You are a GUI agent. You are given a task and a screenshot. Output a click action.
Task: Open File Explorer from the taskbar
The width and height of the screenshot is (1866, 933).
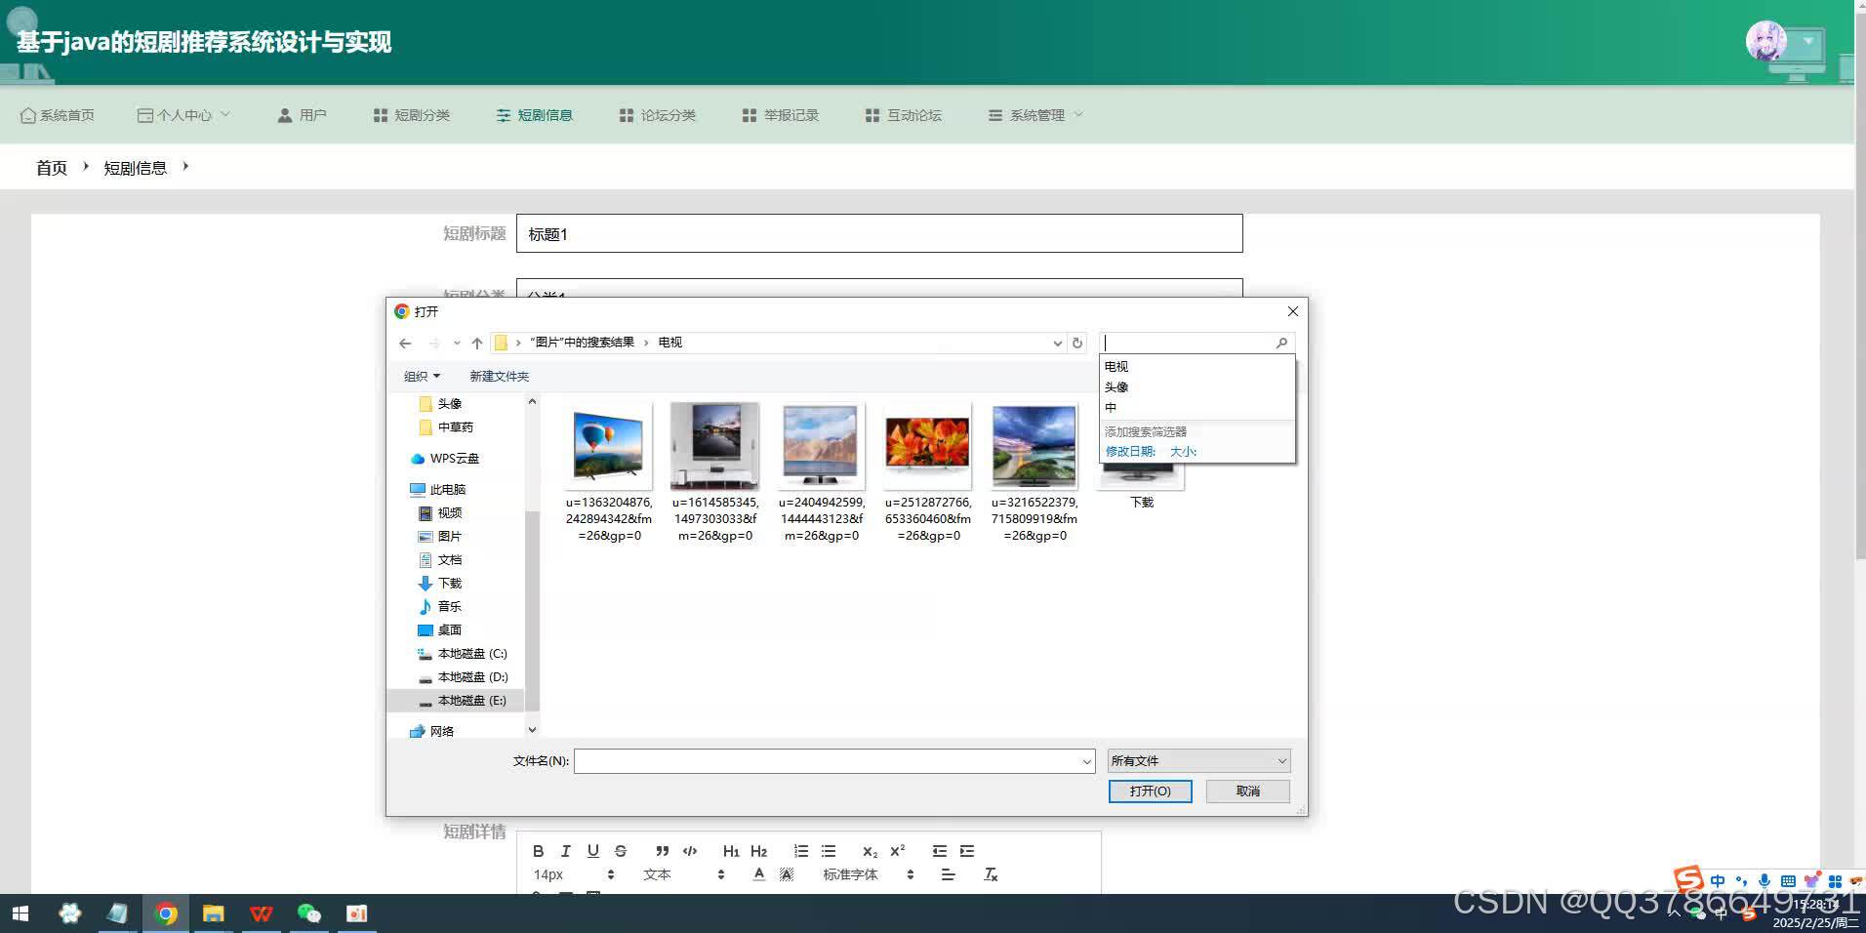click(213, 913)
